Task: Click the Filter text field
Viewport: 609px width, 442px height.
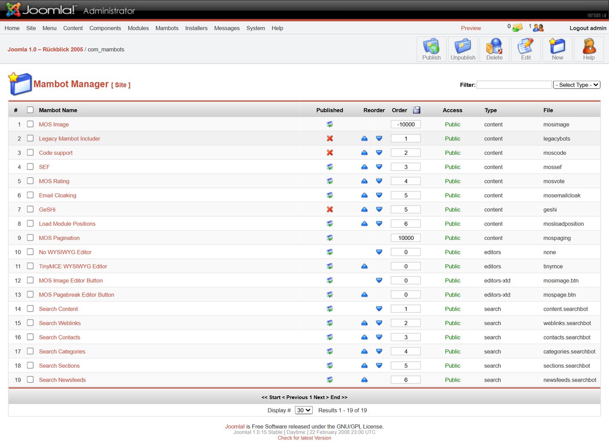Action: point(514,85)
